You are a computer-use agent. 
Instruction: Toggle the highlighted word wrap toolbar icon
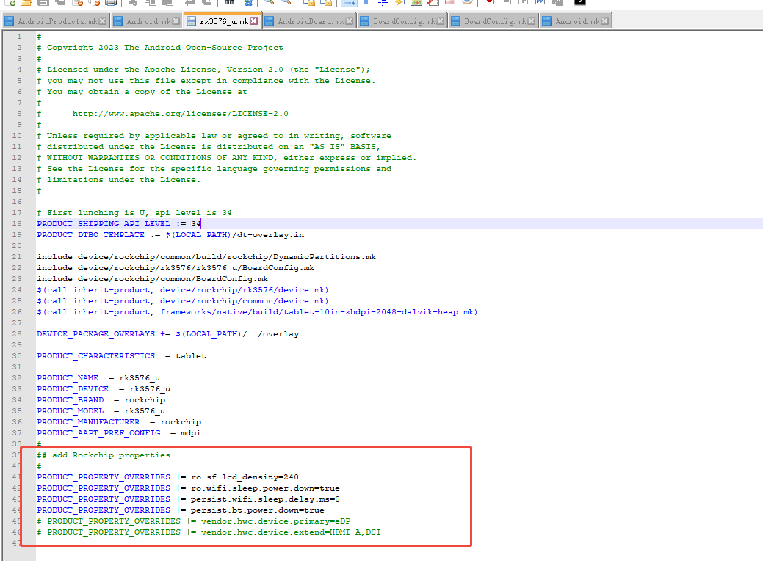(348, 2)
